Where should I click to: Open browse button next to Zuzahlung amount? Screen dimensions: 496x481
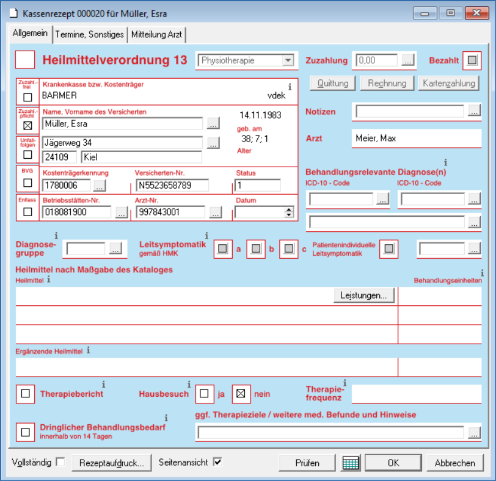pos(407,60)
